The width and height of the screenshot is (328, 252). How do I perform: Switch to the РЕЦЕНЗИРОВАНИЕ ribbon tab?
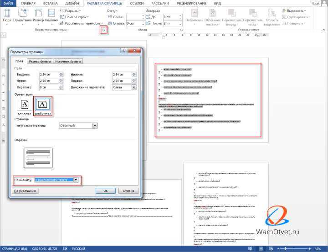click(191, 3)
